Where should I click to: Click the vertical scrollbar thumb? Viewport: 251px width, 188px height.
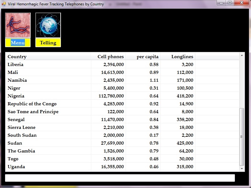pyautogui.click(x=242, y=137)
